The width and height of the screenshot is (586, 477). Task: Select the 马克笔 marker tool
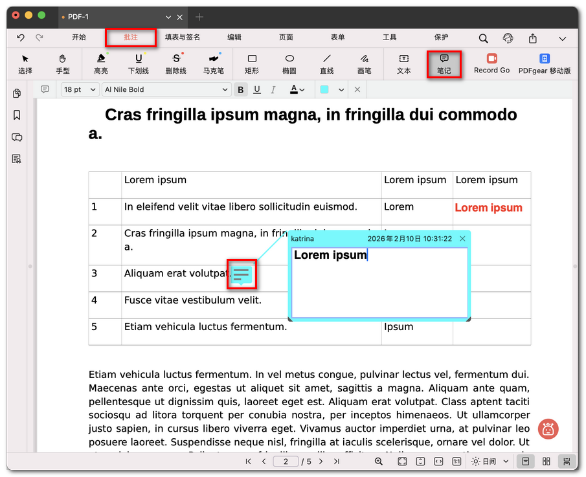coord(213,63)
